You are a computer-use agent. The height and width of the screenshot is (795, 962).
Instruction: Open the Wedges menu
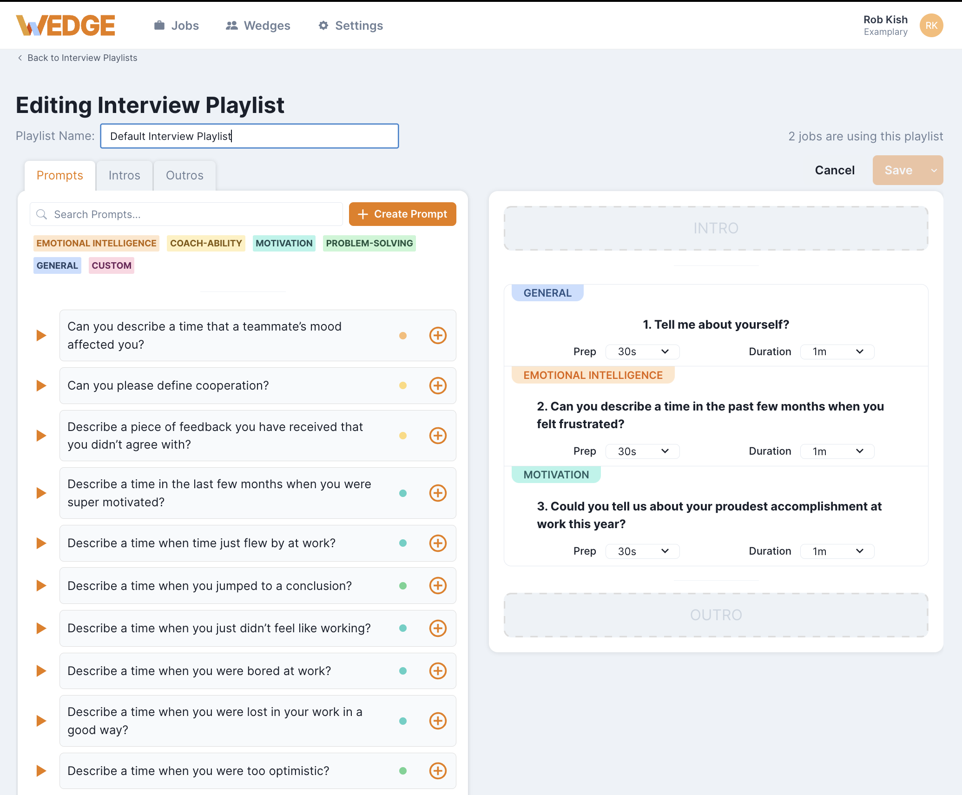point(258,26)
